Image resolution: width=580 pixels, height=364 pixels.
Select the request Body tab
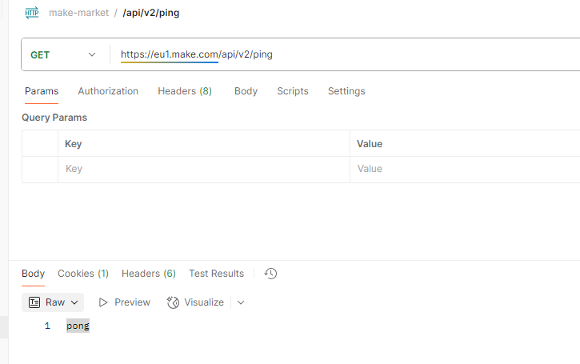246,91
